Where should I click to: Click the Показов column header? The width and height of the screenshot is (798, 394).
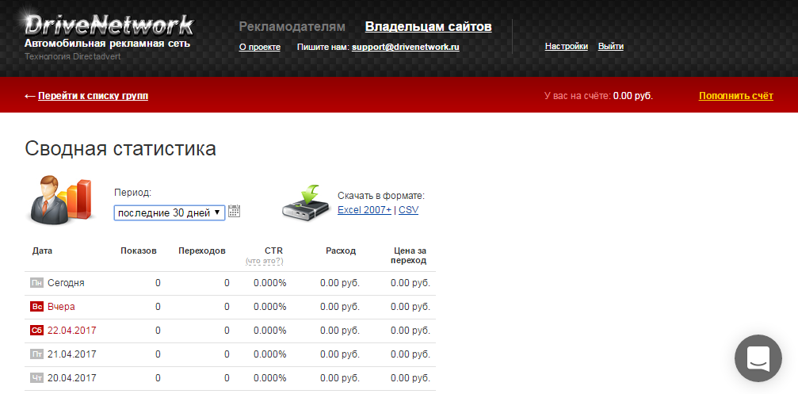[x=139, y=251]
